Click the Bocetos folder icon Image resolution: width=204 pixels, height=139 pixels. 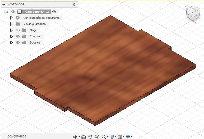click(x=24, y=42)
